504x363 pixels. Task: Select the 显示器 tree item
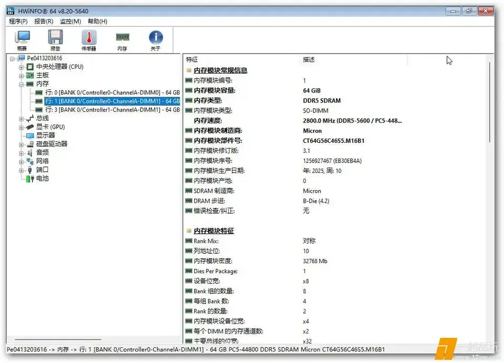(x=45, y=136)
